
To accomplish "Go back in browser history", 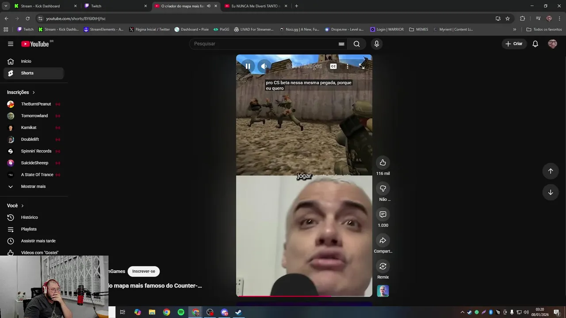I will (x=6, y=19).
